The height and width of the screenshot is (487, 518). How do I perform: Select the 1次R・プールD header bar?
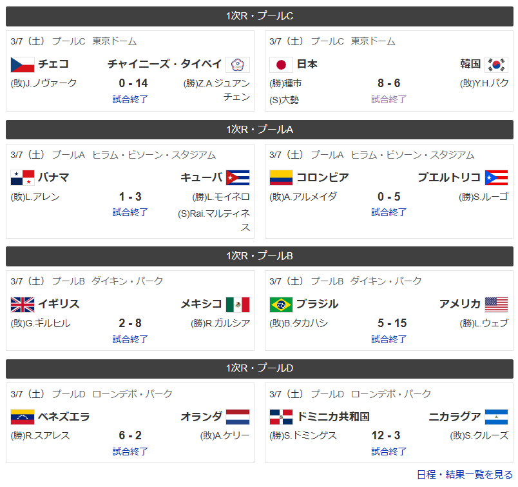coord(260,368)
